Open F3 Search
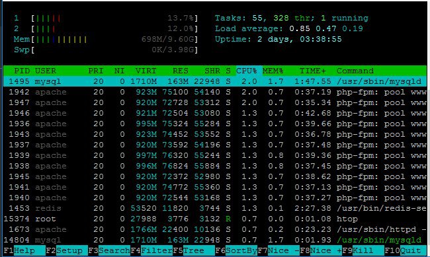This screenshot has height=257, width=430. pos(109,250)
